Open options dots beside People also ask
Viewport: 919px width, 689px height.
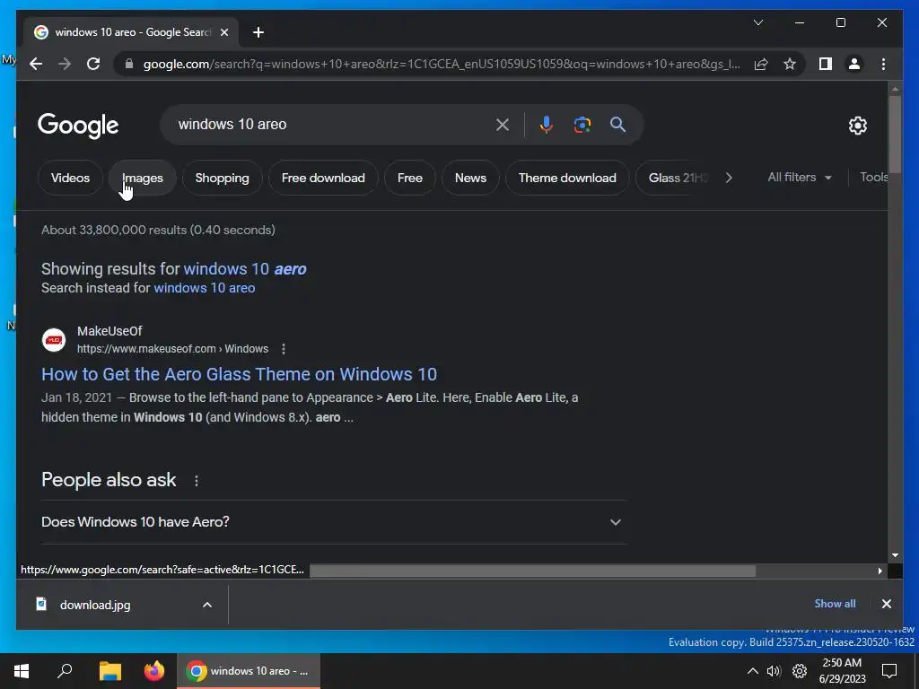197,481
